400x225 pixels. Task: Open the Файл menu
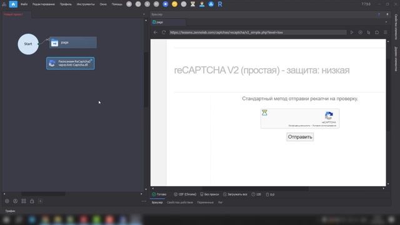tap(24, 4)
